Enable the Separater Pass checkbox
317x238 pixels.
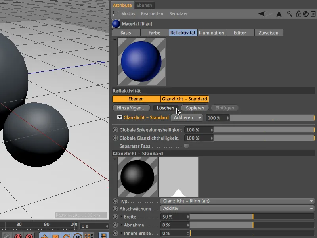(x=186, y=146)
